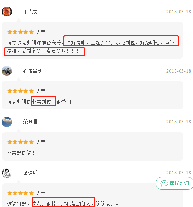Open 葉蓮明's sketch avatar
This screenshot has height=207, width=193.
click(x=7, y=173)
